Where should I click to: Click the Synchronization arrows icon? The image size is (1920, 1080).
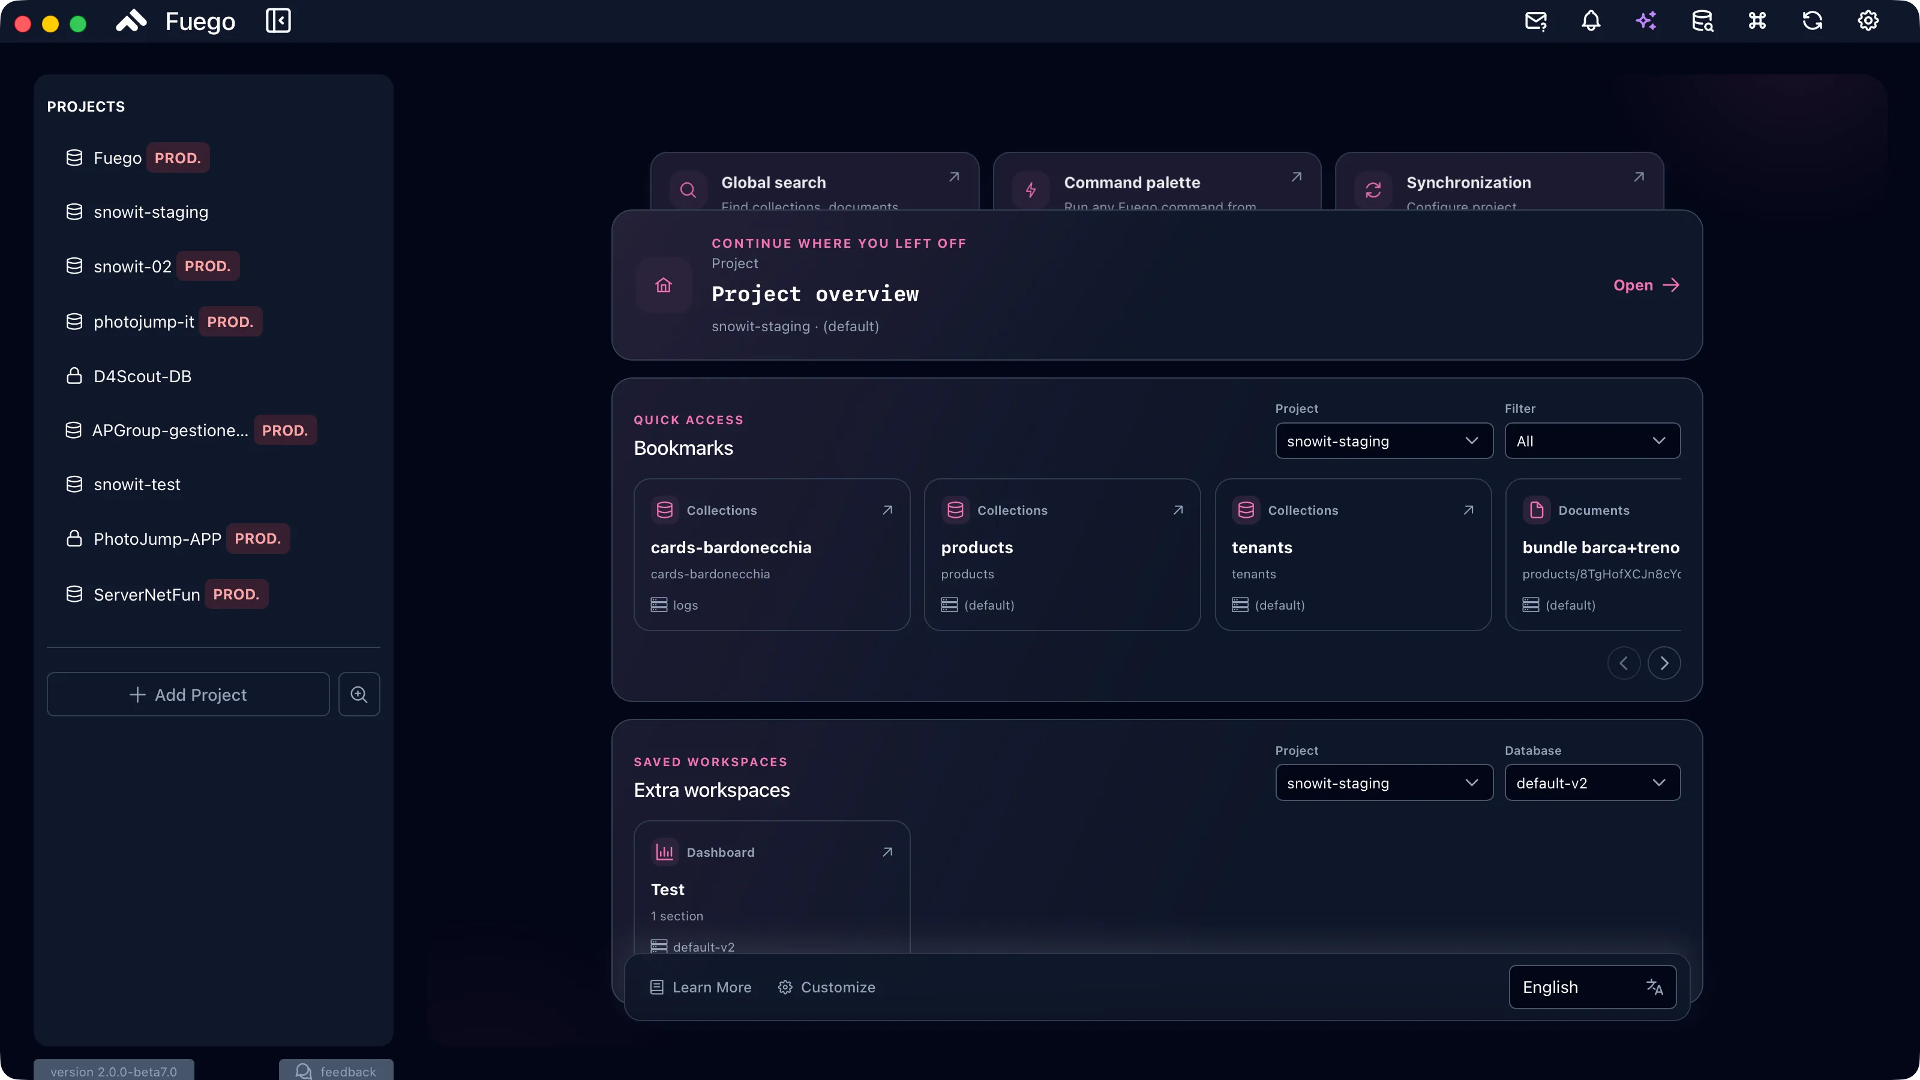[1373, 190]
